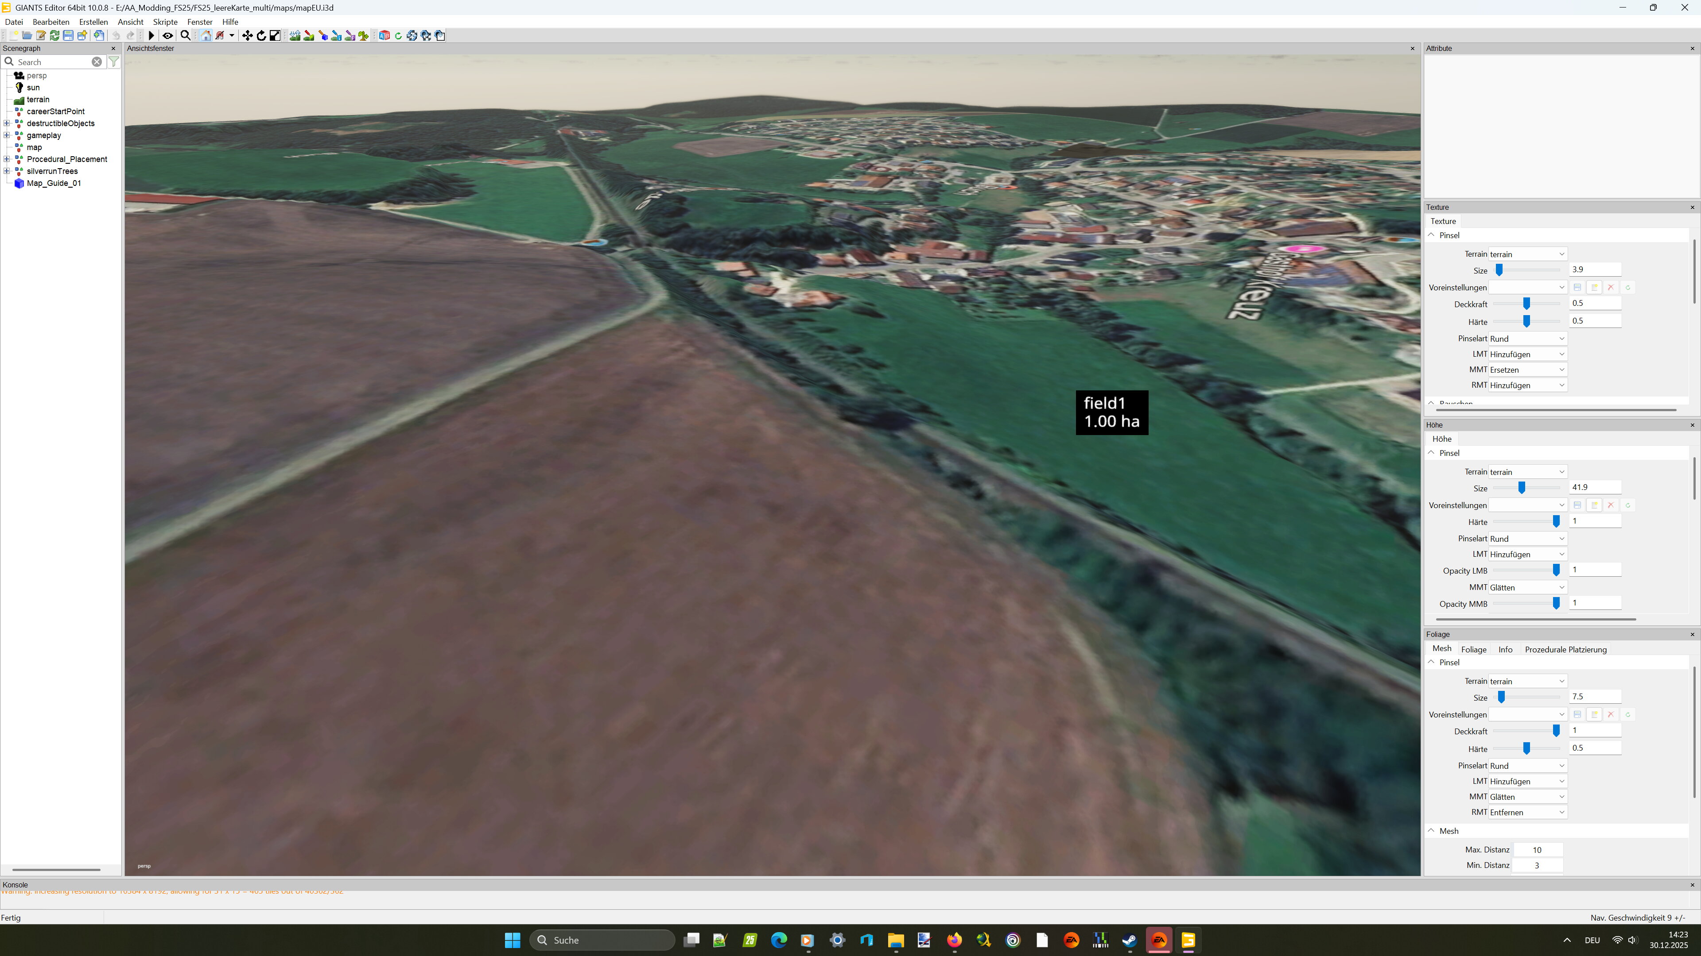
Task: Open the Texture Pinselart dropdown
Action: coord(1526,339)
